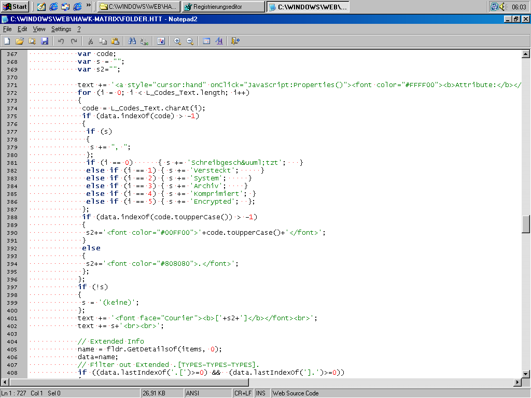Click the 'Schreibgesch&uuml;tzt' string on line 381
The image size is (531, 398).
pos(236,163)
